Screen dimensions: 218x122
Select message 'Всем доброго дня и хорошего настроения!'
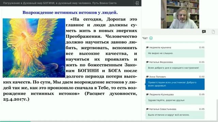pos(175,68)
